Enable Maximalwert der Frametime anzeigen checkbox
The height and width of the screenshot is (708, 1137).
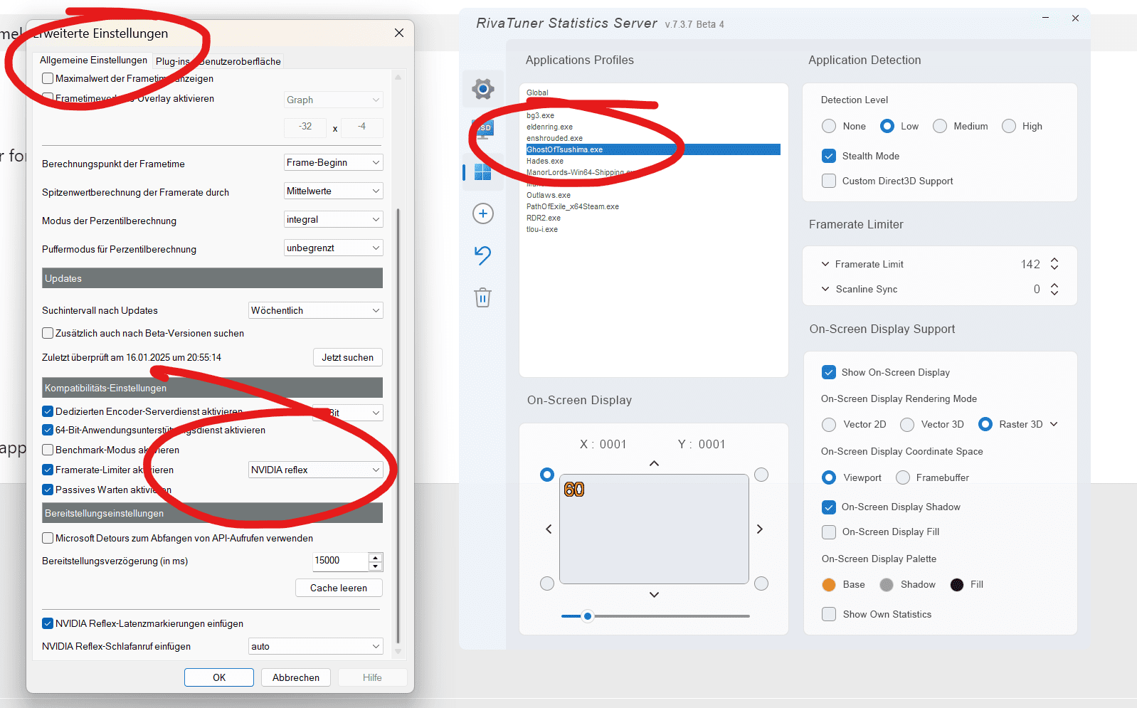point(48,78)
